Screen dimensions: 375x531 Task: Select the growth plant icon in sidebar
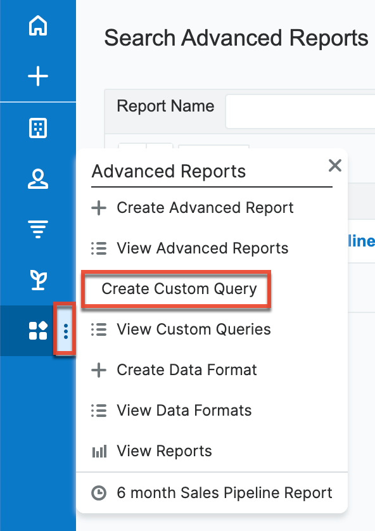(x=38, y=279)
